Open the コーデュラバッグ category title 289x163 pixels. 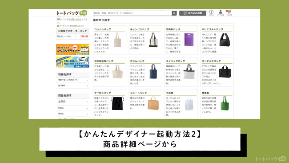[211, 61]
